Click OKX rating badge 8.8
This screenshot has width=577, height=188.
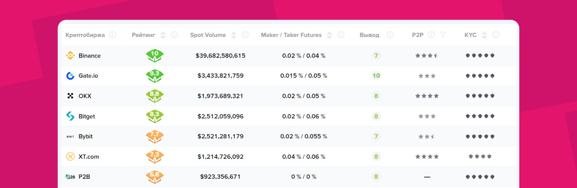pyautogui.click(x=155, y=96)
